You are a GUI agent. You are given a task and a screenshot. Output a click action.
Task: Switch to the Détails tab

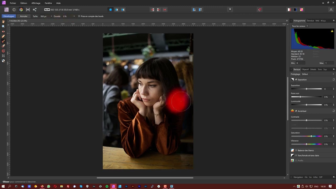[x=313, y=69]
